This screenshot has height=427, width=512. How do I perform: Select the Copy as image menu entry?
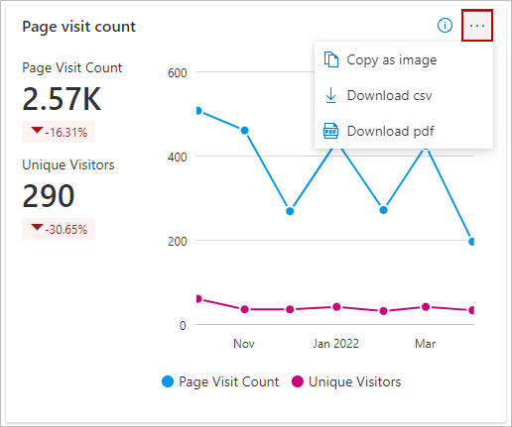[x=404, y=59]
